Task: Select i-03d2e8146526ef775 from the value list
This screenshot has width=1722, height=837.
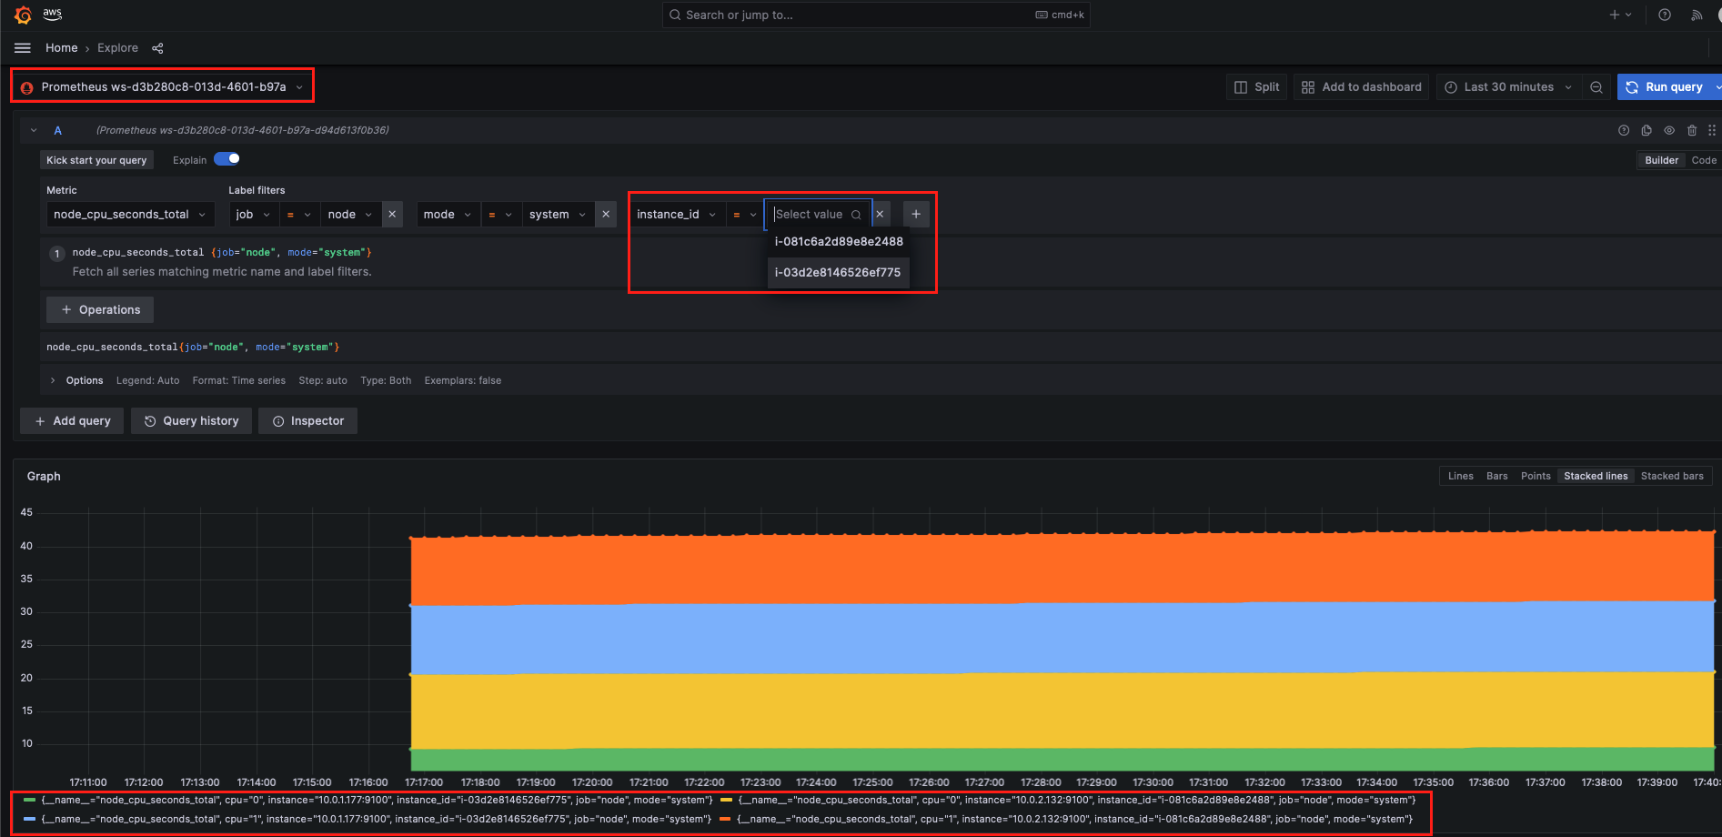Action: 837,272
